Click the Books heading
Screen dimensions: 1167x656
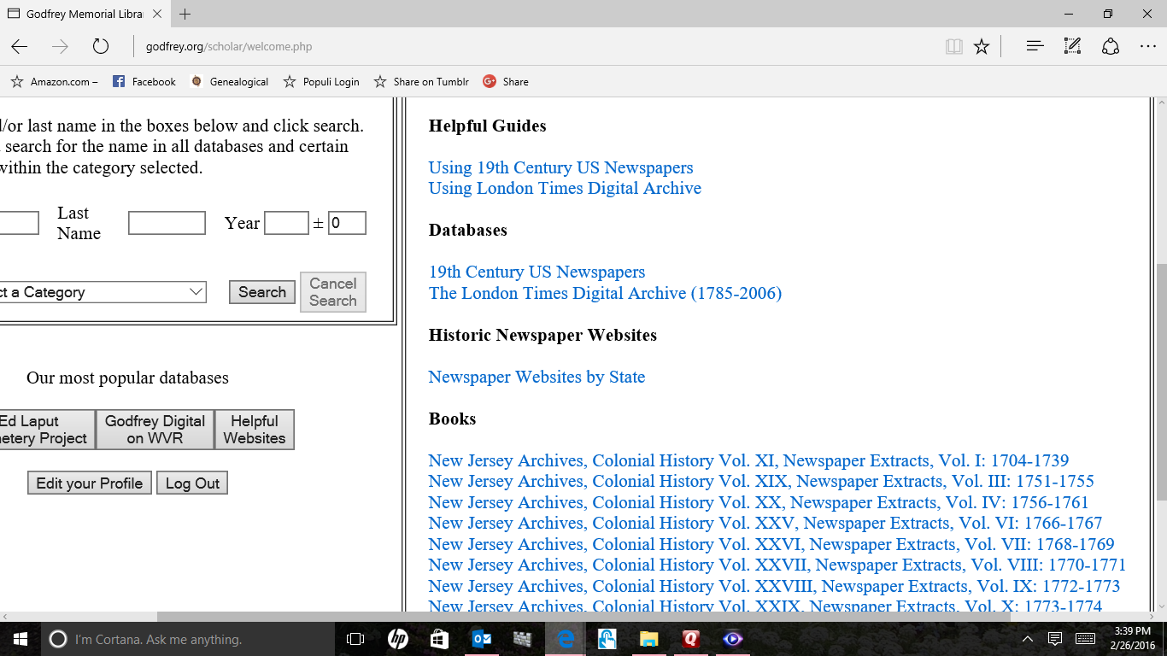pos(452,419)
